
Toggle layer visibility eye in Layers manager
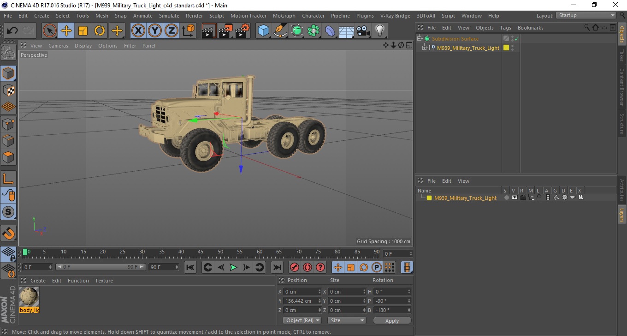coord(515,198)
